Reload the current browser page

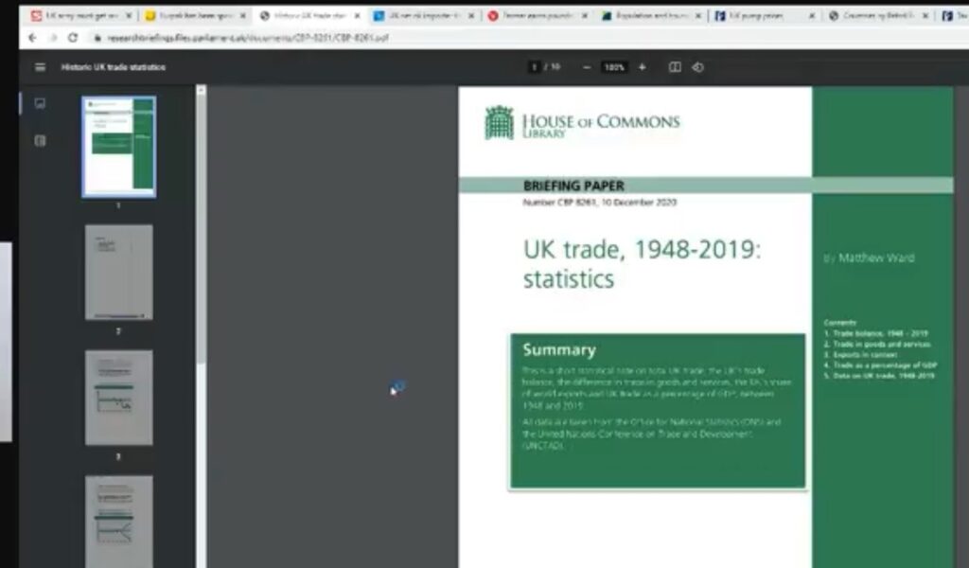(x=73, y=37)
